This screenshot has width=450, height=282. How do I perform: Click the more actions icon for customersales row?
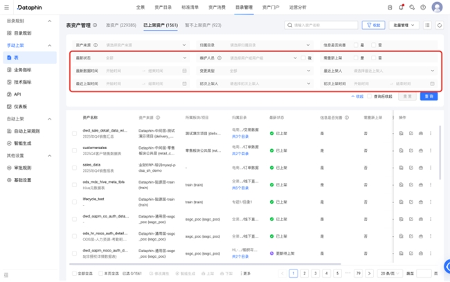click(430, 150)
